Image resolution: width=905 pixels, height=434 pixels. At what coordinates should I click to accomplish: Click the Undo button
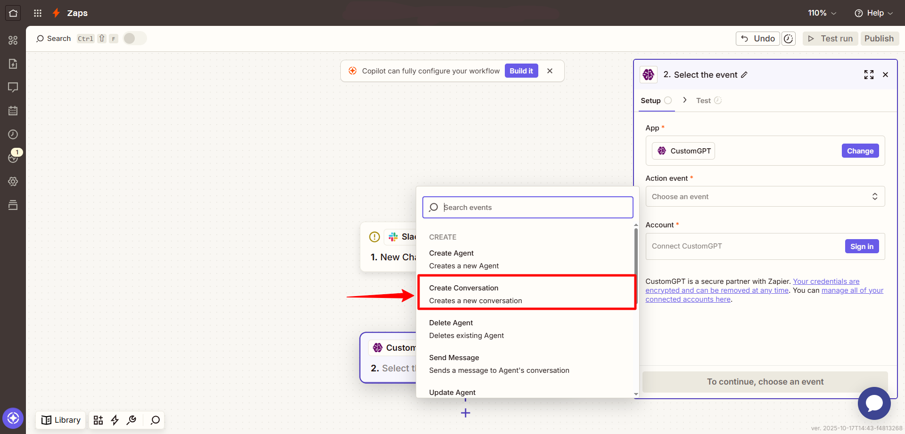coord(757,39)
